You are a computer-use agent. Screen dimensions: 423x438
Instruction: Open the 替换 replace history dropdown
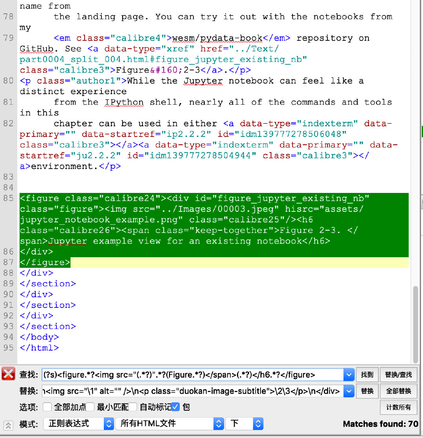click(349, 391)
